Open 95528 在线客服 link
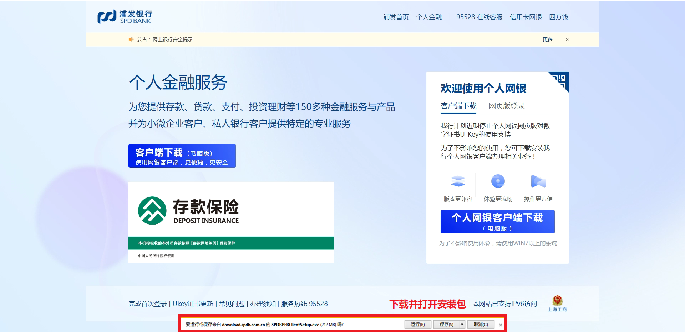The height and width of the screenshot is (332, 685). coord(479,17)
